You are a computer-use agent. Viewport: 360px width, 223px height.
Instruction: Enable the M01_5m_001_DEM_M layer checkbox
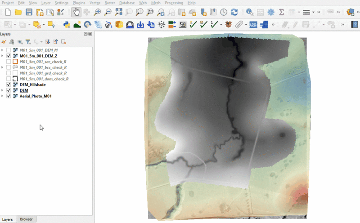pos(9,50)
